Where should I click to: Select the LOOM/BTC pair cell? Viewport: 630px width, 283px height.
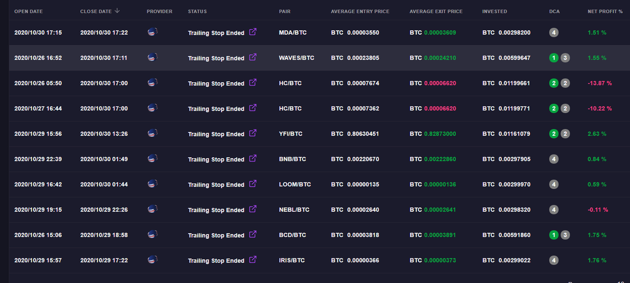(295, 184)
